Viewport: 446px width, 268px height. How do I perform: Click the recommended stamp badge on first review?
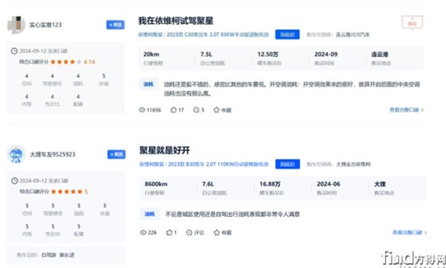(x=412, y=22)
